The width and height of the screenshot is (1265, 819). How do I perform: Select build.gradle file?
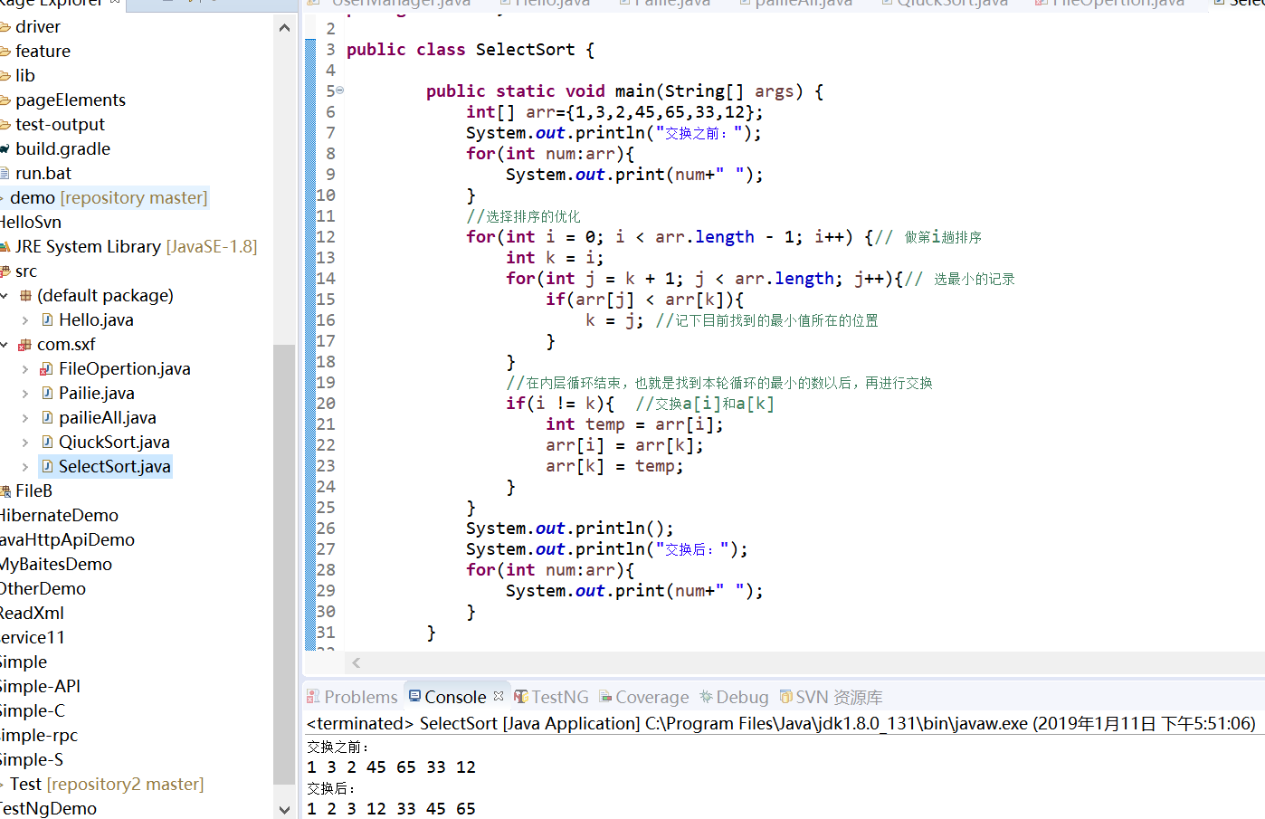click(62, 148)
